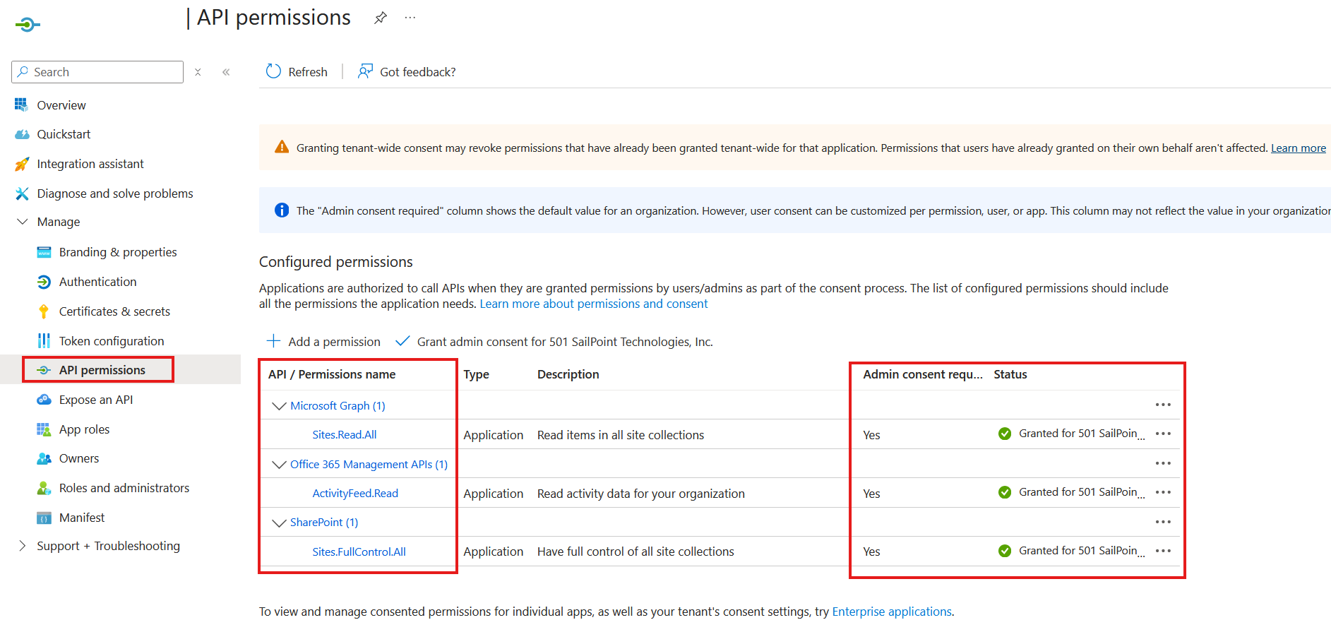This screenshot has height=632, width=1331.
Task: Collapse the sidebar with the double-chevron icon
Action: 226,72
